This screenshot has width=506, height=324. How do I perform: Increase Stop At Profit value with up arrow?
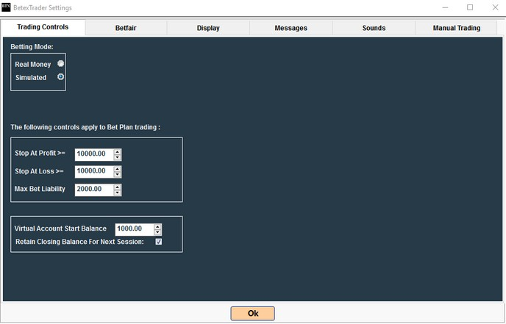(118, 151)
